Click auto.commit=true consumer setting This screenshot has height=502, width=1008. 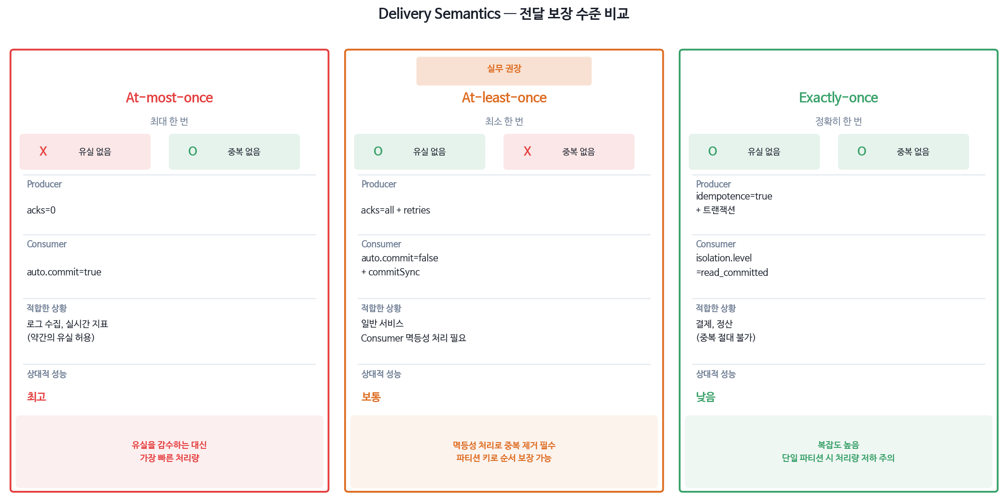(x=64, y=272)
